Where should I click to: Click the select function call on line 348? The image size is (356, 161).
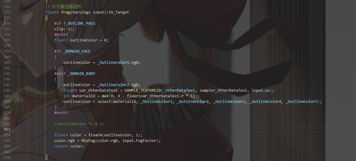(104, 101)
